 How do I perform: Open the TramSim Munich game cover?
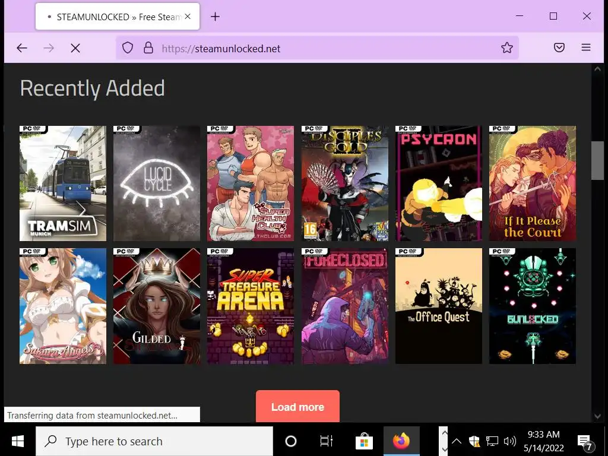63,183
